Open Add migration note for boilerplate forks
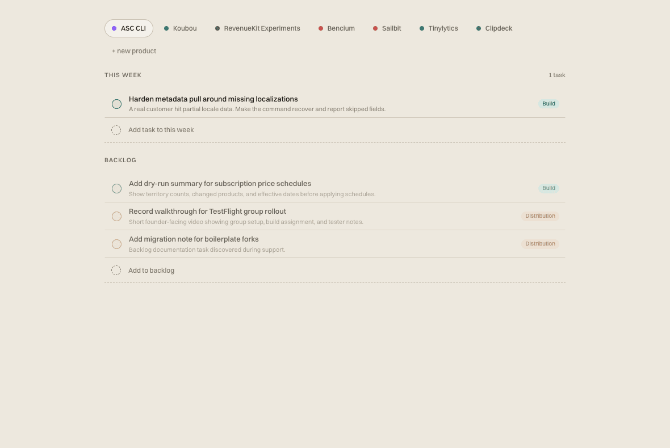This screenshot has width=670, height=448. 194,239
